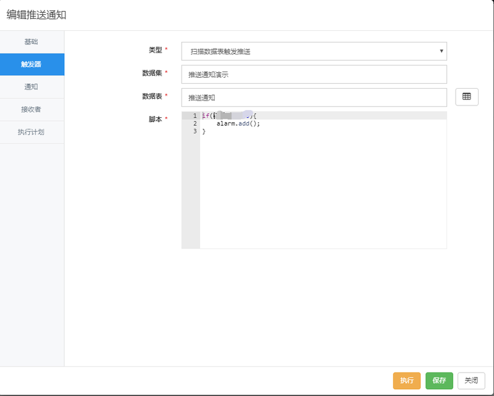494x396 pixels.
Task: Select the 触发器 tab
Action: [x=31, y=64]
